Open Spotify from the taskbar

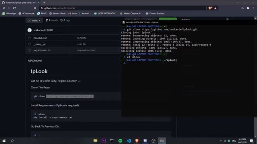(120, 140)
